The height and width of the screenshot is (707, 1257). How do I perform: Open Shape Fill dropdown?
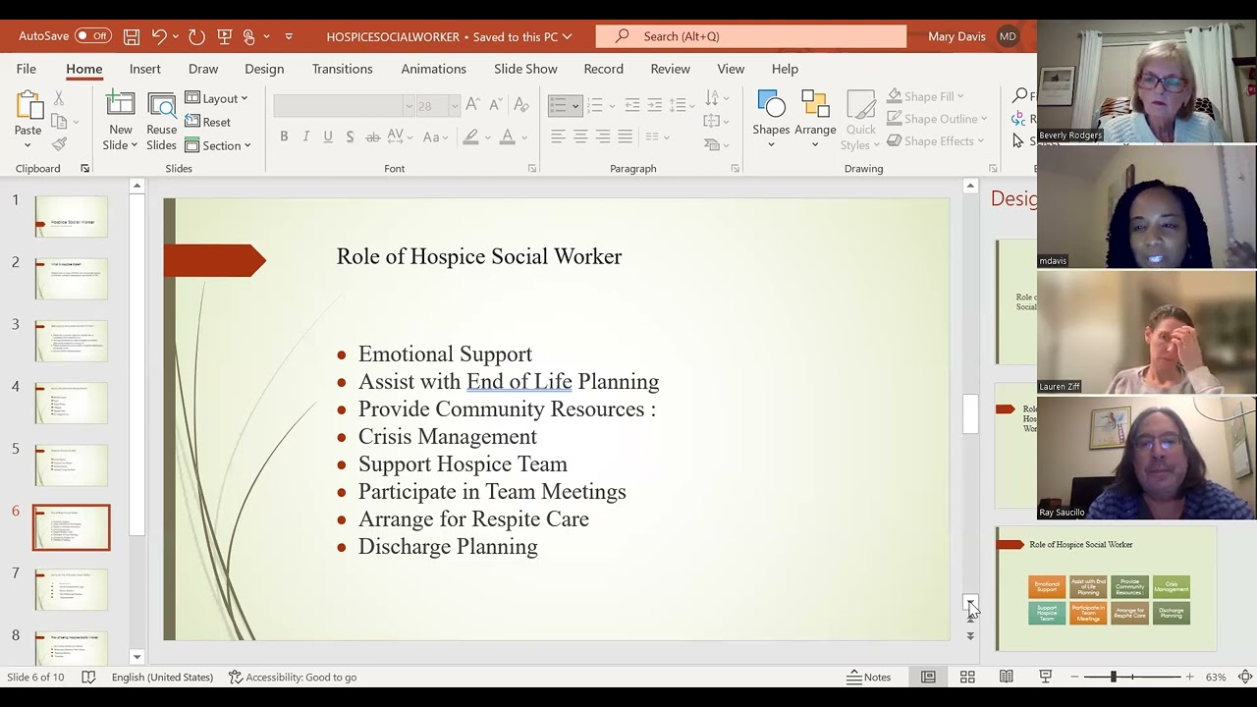pyautogui.click(x=926, y=96)
